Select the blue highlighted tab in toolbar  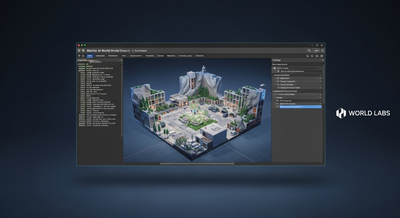click(x=90, y=56)
